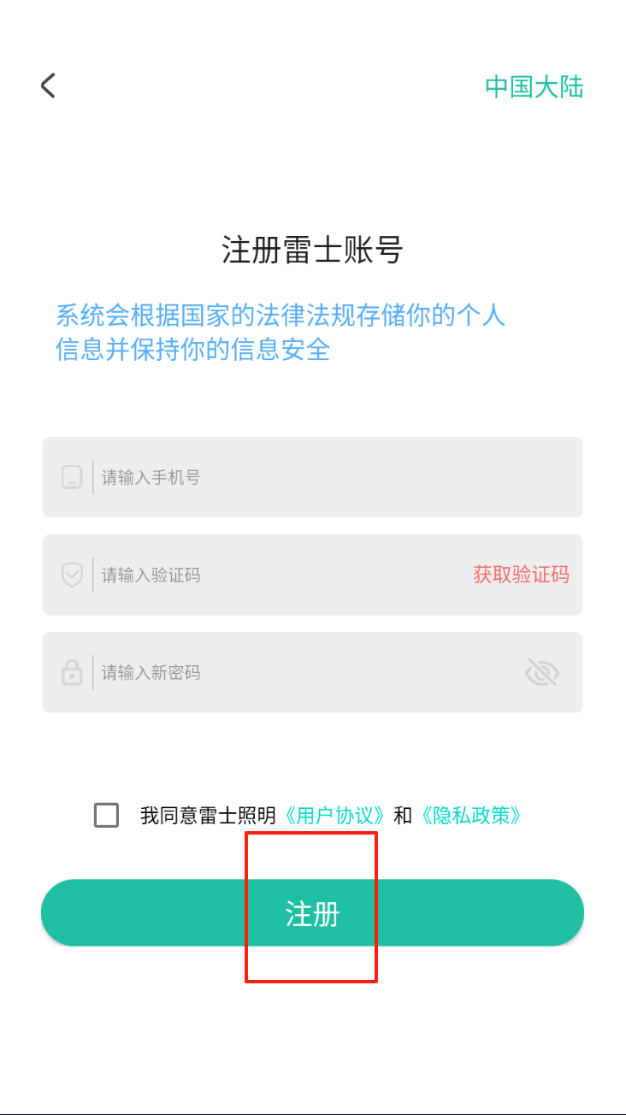The image size is (626, 1115).
Task: Tap the 我同意雷士照明 agreement label
Action: pyautogui.click(x=208, y=816)
